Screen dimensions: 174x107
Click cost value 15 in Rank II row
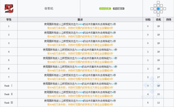coord(158,94)
